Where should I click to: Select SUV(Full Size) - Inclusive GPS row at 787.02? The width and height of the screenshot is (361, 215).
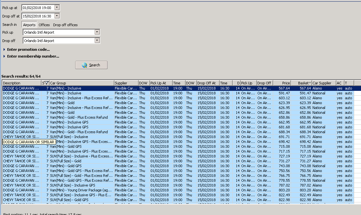click(x=178, y=185)
